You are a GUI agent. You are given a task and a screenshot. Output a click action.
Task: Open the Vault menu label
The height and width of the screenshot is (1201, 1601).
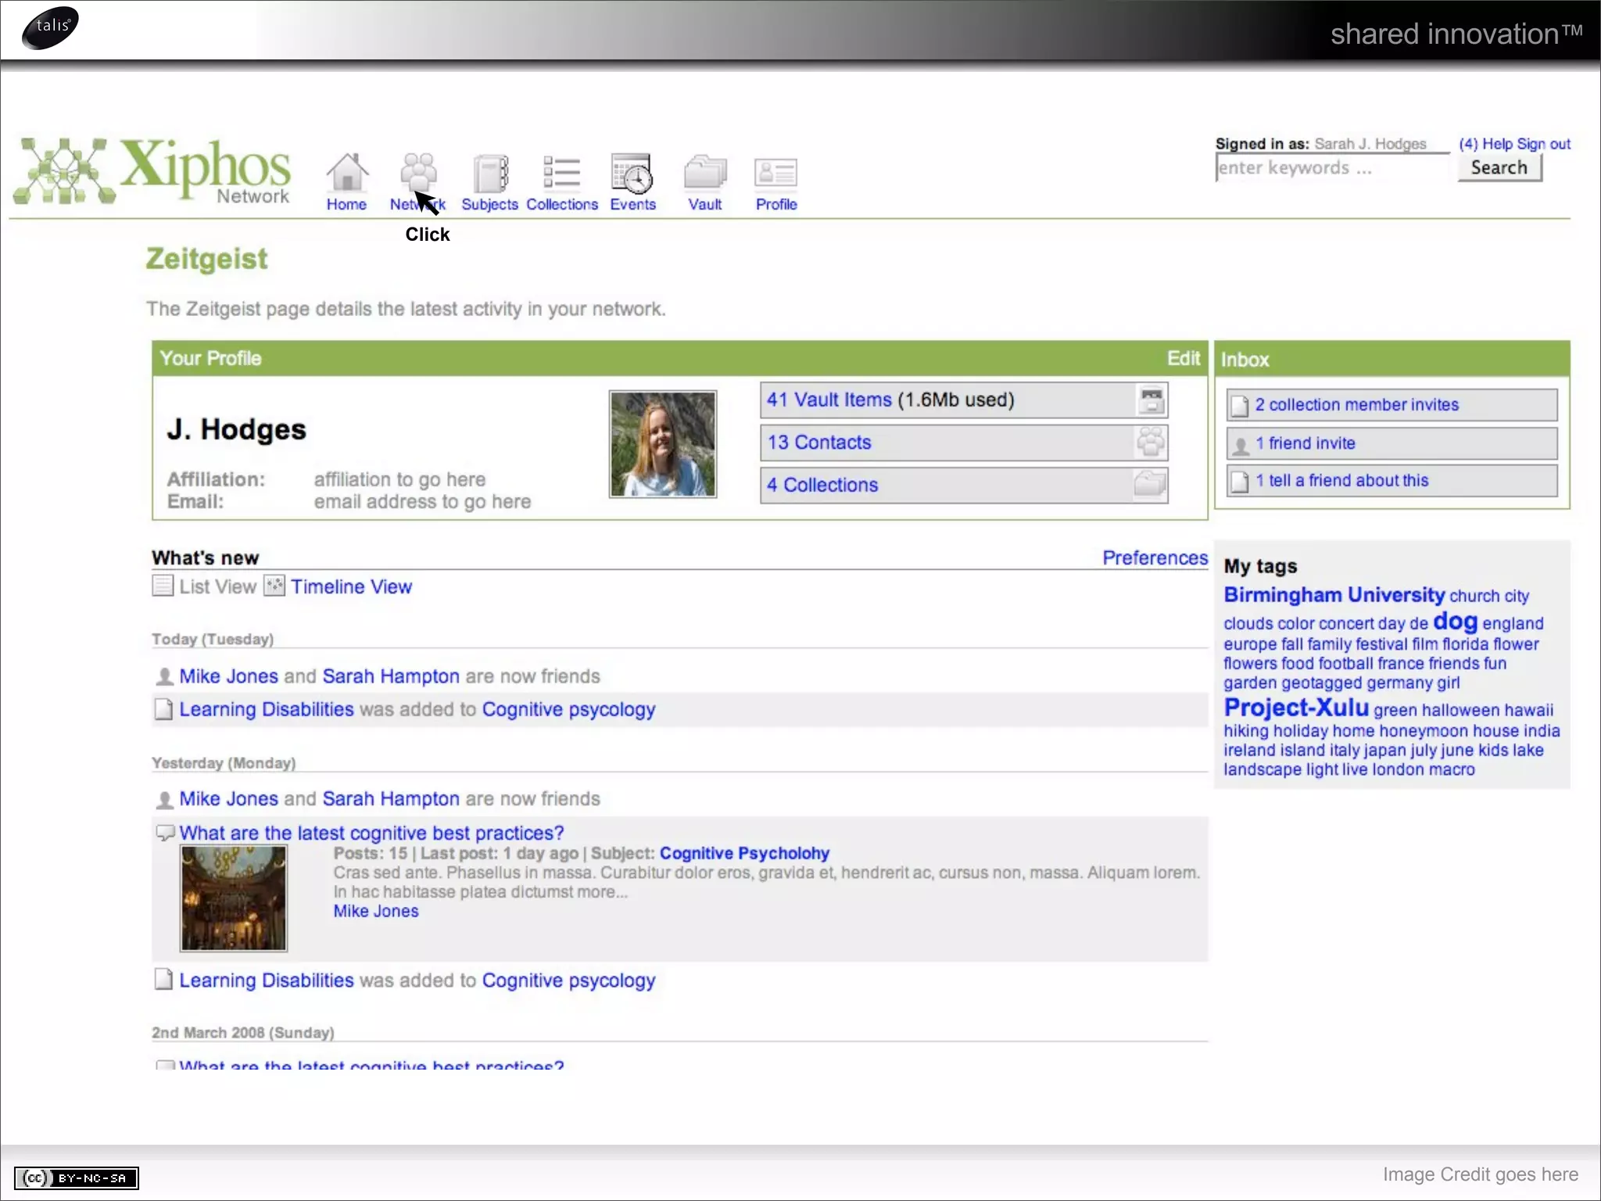click(704, 204)
